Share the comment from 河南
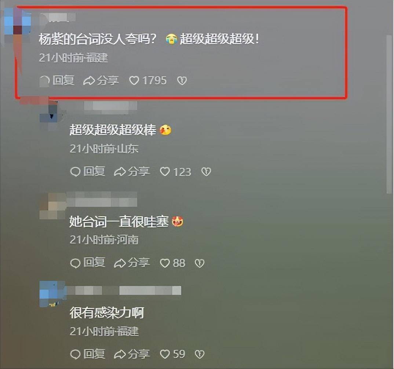The image size is (394, 369). click(x=132, y=263)
